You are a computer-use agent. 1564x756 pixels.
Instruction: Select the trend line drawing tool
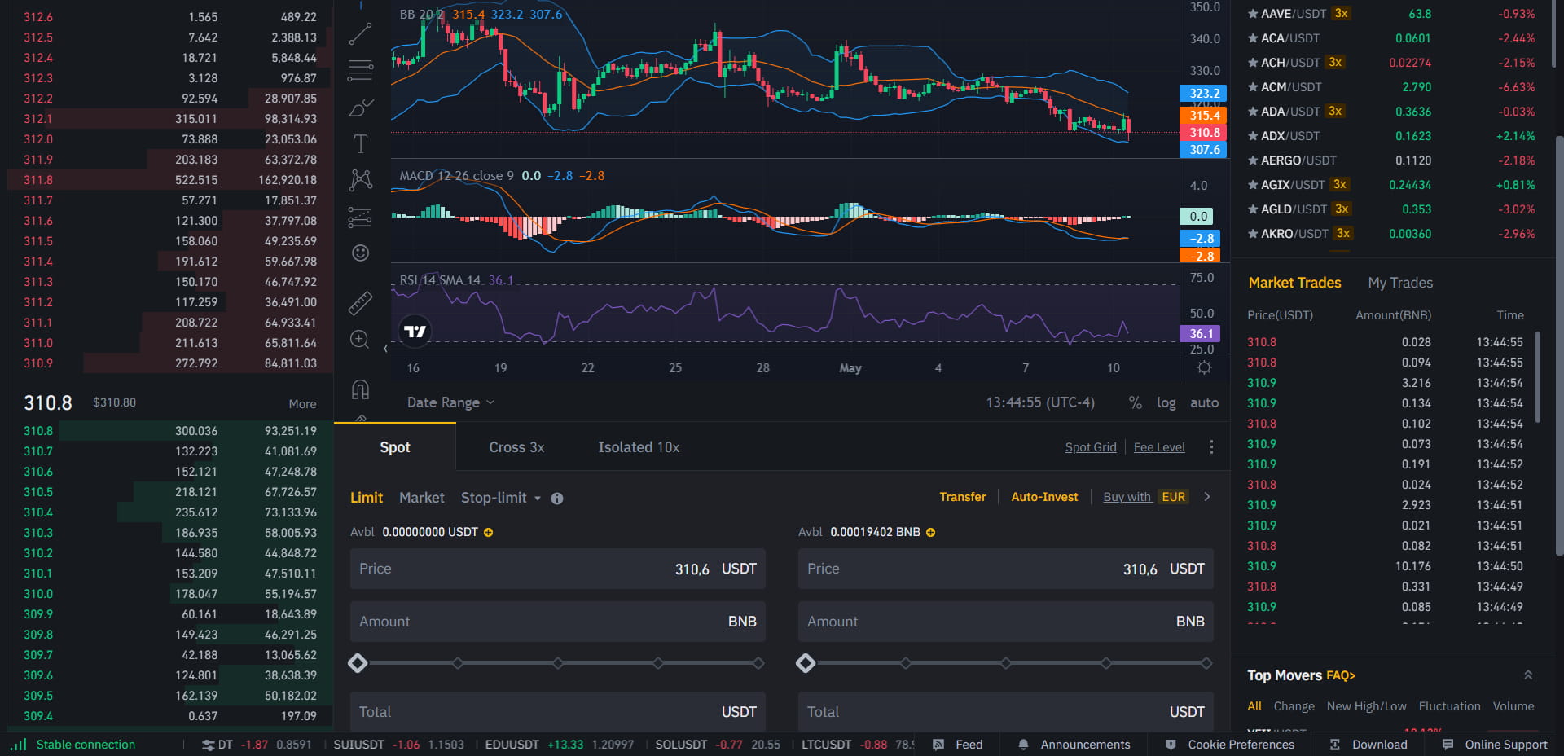pos(360,34)
